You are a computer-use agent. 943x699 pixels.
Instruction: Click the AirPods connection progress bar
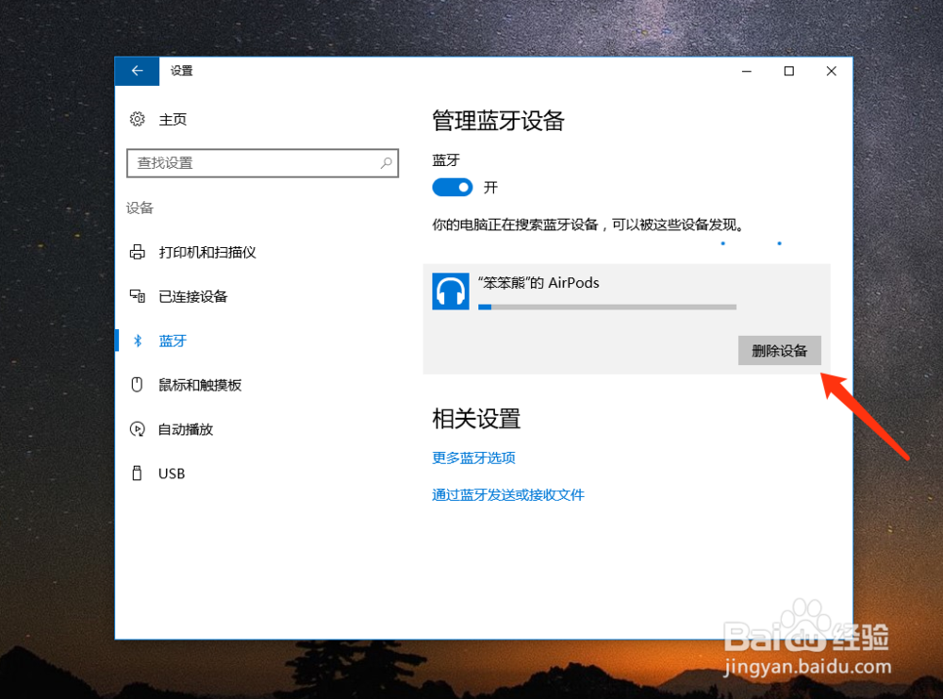(608, 307)
